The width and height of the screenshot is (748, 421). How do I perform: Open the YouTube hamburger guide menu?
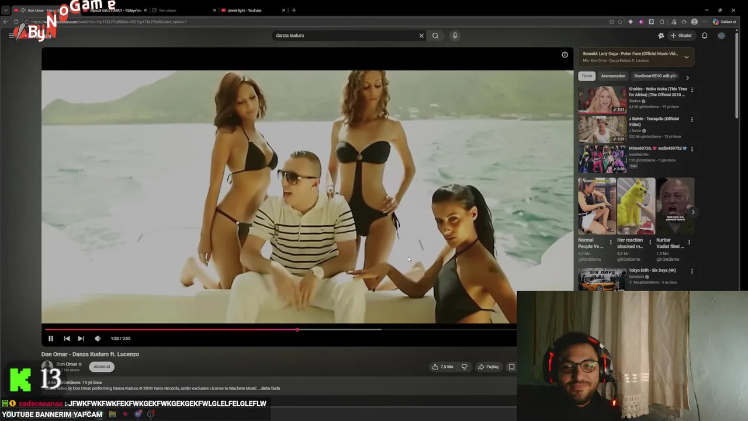click(x=11, y=36)
